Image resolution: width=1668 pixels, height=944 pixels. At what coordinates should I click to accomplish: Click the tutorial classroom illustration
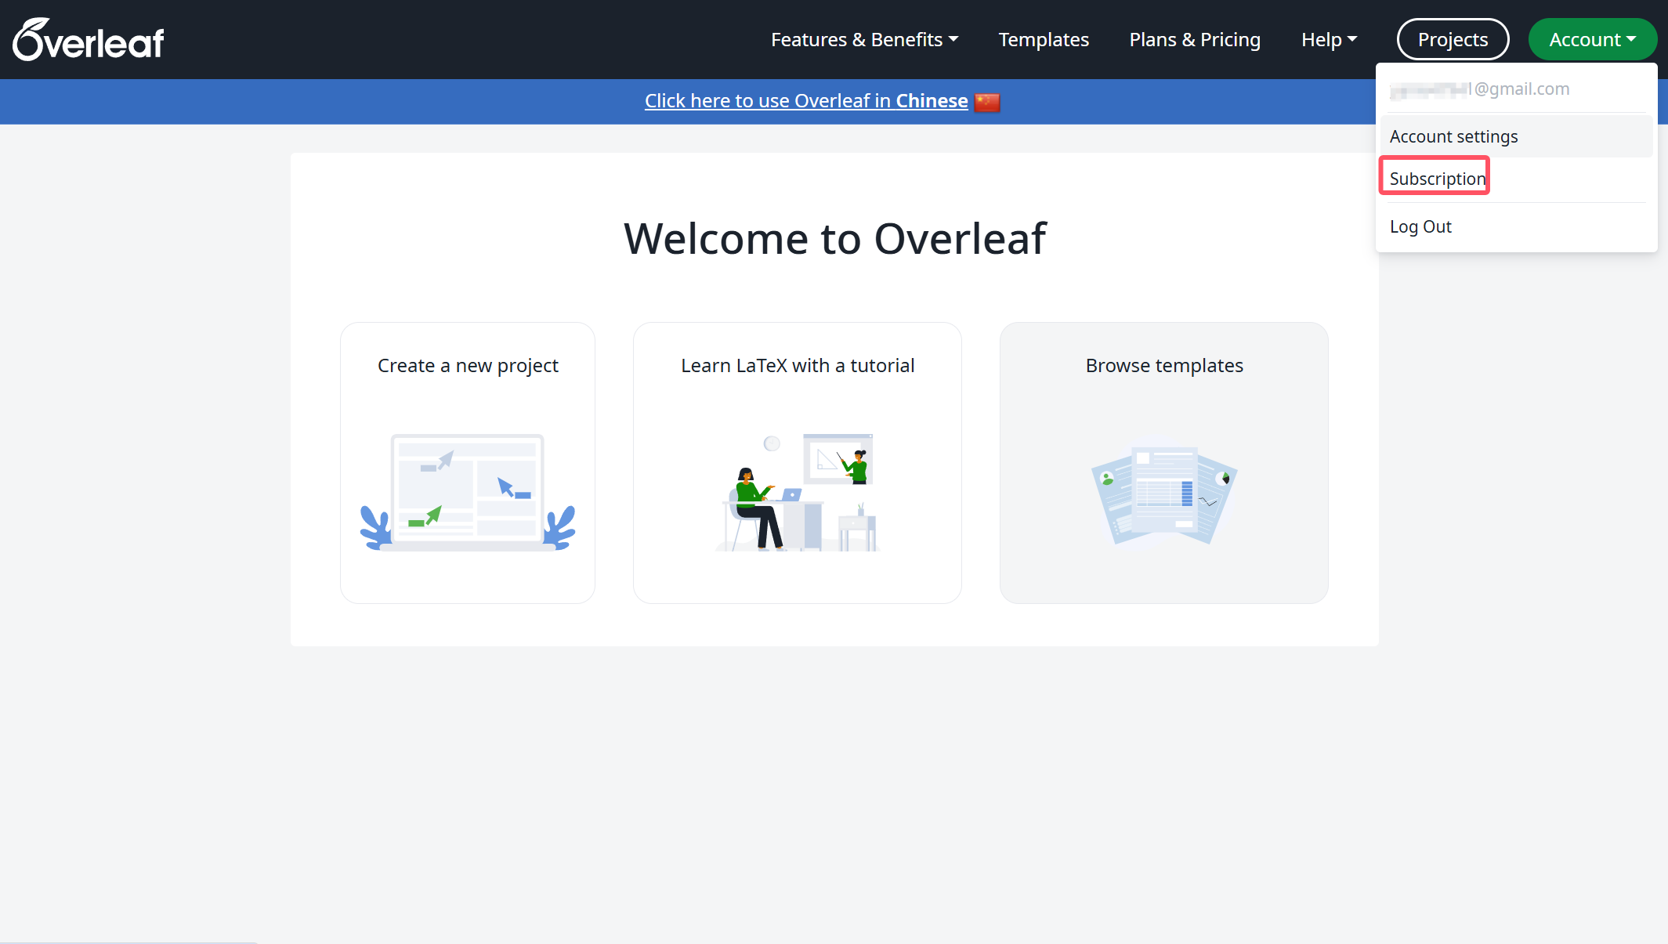point(798,492)
